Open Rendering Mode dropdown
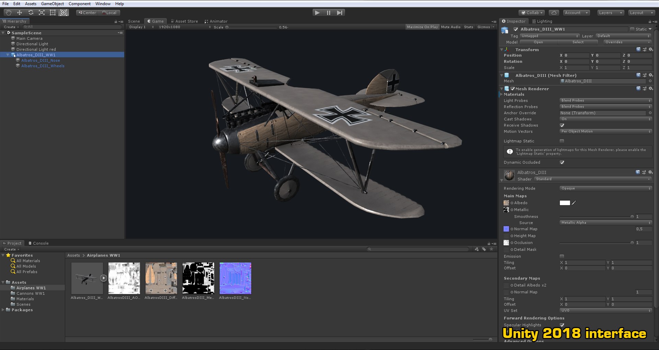Viewport: 659px width, 350px height. pyautogui.click(x=606, y=188)
